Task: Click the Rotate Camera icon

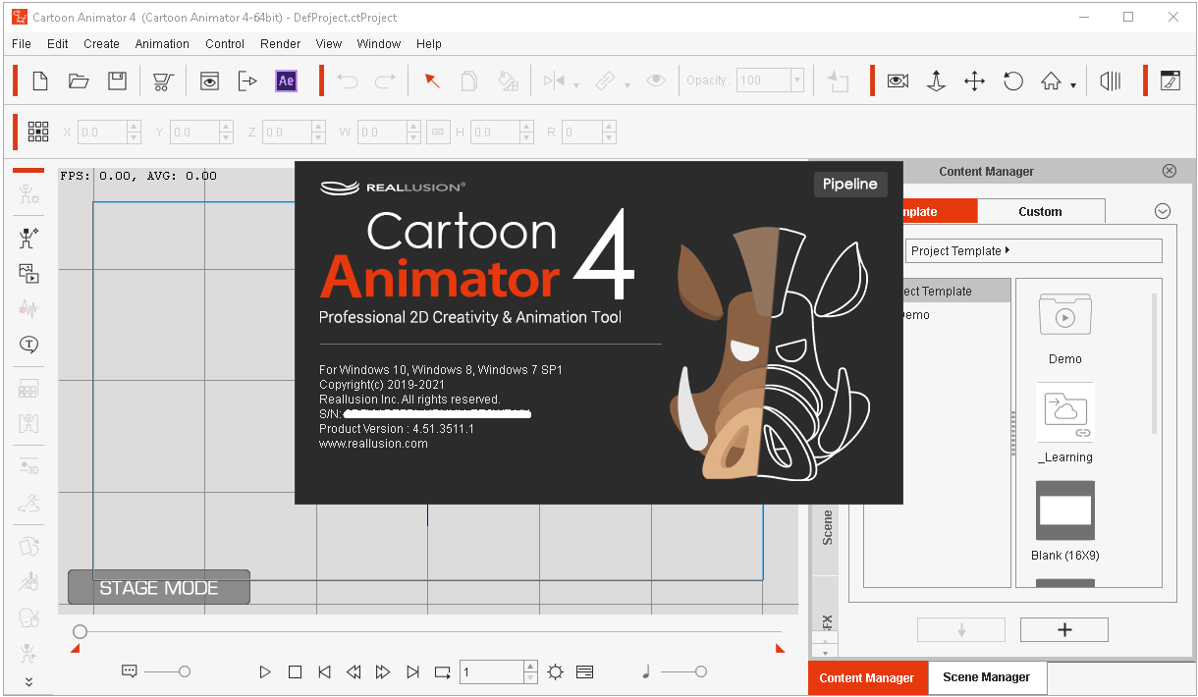Action: [1013, 81]
